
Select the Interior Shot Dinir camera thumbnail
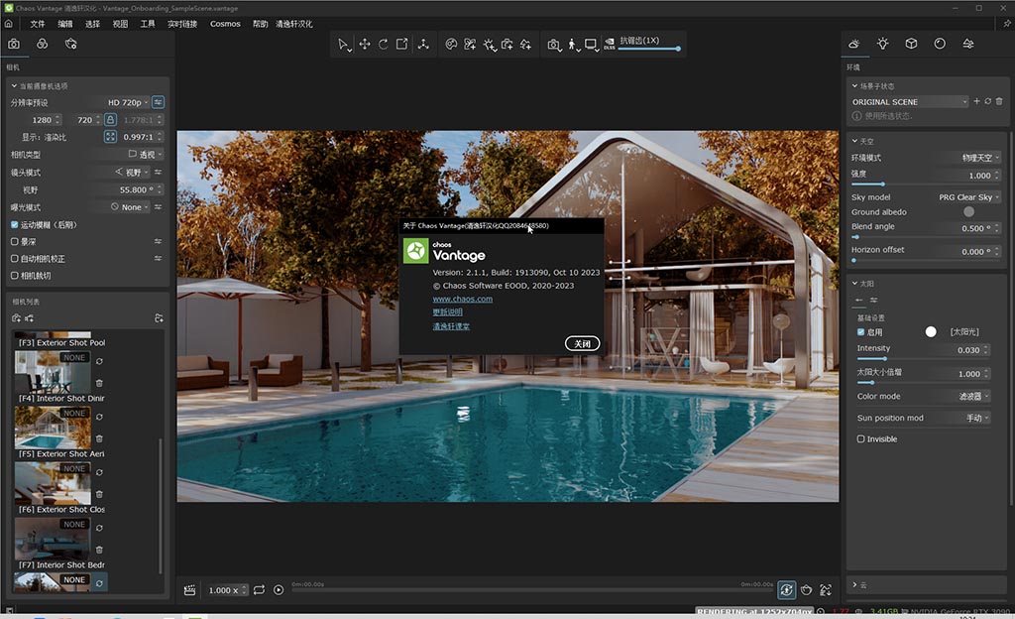53,372
